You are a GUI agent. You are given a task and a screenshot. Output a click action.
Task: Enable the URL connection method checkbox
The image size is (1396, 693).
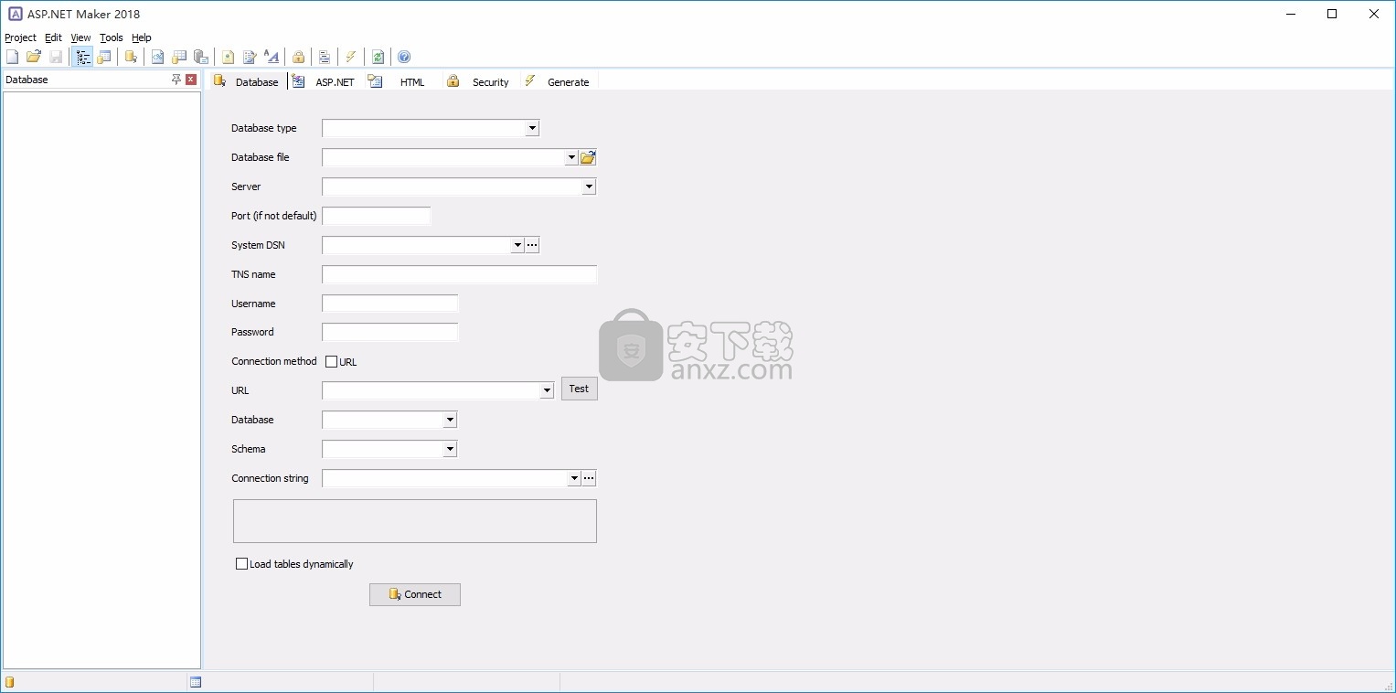pyautogui.click(x=332, y=362)
